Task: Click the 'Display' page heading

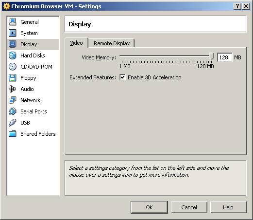Action: (x=80, y=24)
